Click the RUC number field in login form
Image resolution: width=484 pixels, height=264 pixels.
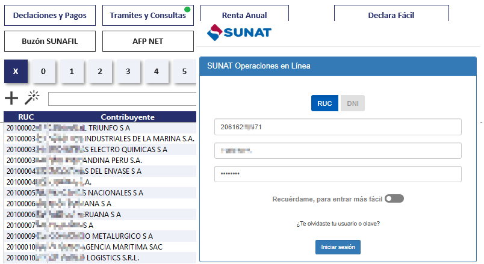point(338,127)
